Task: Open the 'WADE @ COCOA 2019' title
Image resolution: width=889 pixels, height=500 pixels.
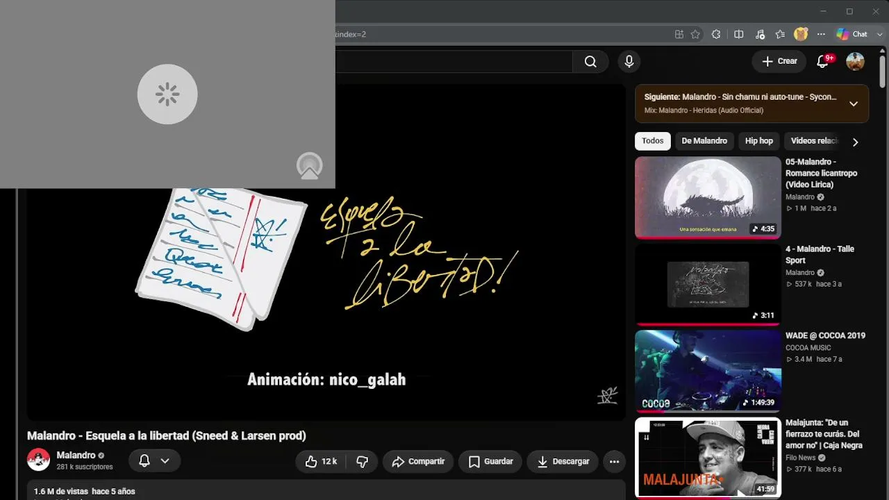Action: pyautogui.click(x=825, y=335)
